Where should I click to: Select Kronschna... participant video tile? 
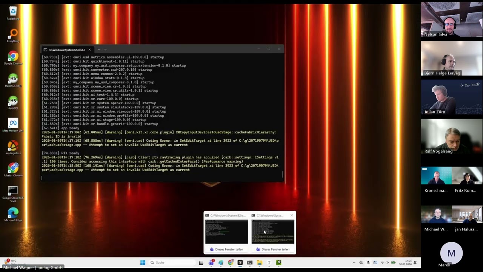(436, 180)
